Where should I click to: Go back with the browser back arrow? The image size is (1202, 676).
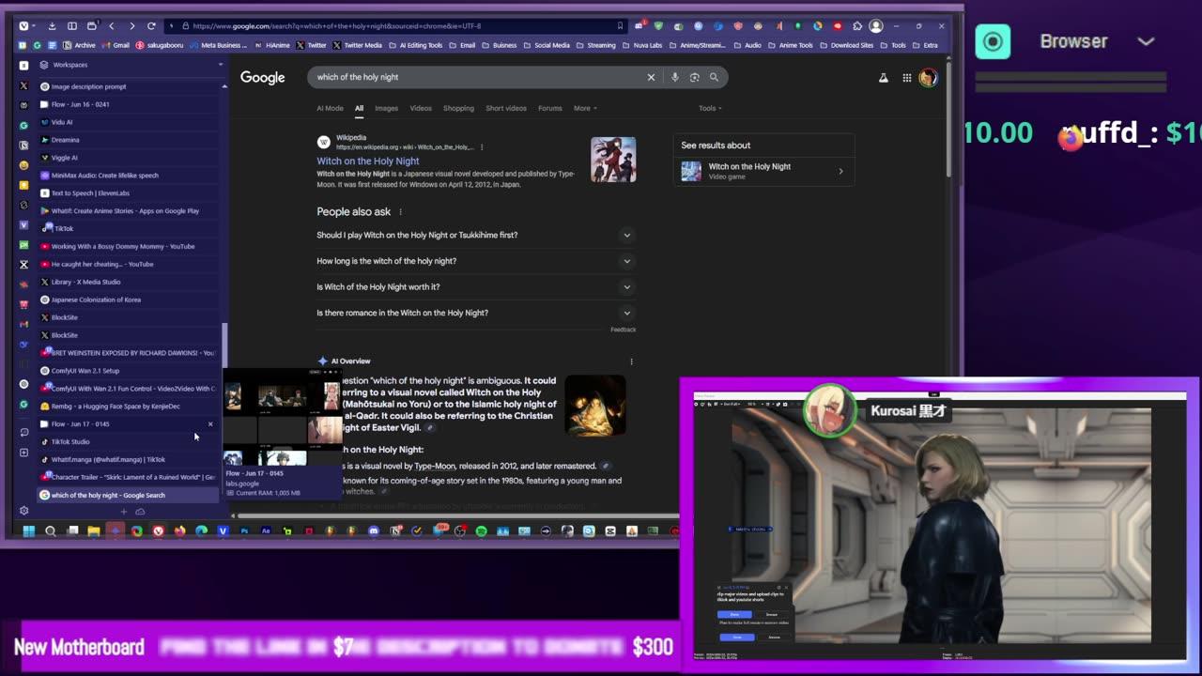pos(111,26)
